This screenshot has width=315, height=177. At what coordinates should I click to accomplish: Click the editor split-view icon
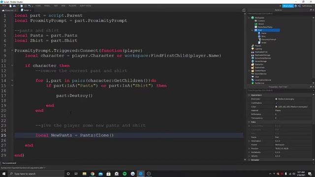244,10
